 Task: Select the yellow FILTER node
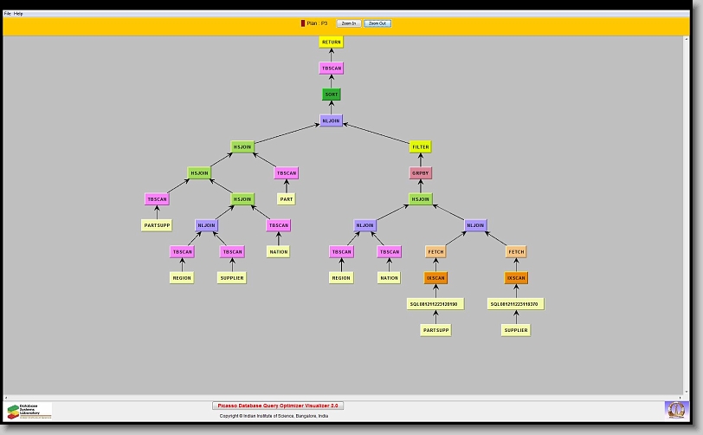[421, 147]
